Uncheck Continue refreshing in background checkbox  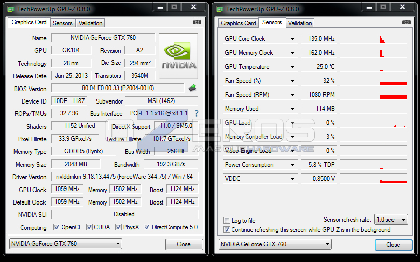pos(227,230)
